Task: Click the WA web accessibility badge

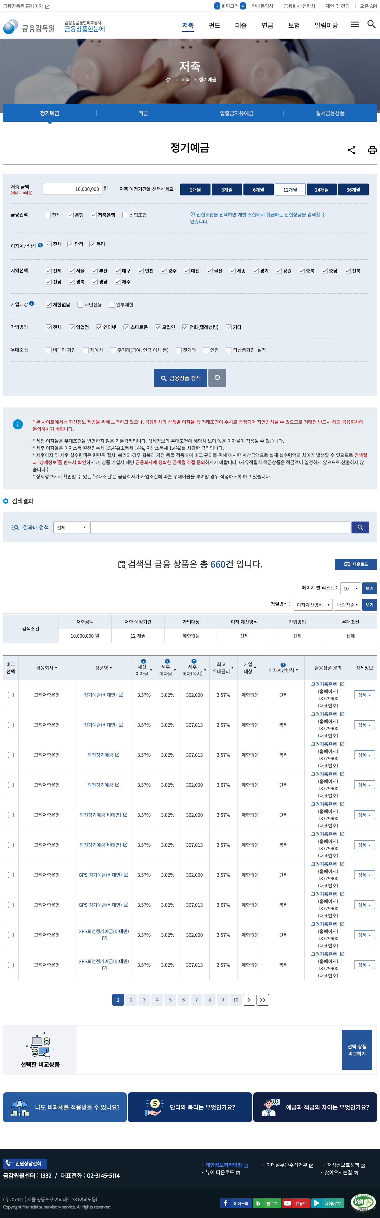Action: [363, 1202]
